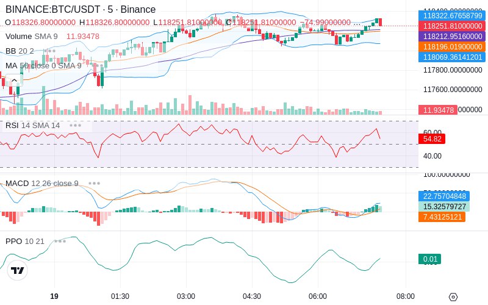Open more options for BB 20 2
The image size is (488, 305).
click(x=50, y=51)
